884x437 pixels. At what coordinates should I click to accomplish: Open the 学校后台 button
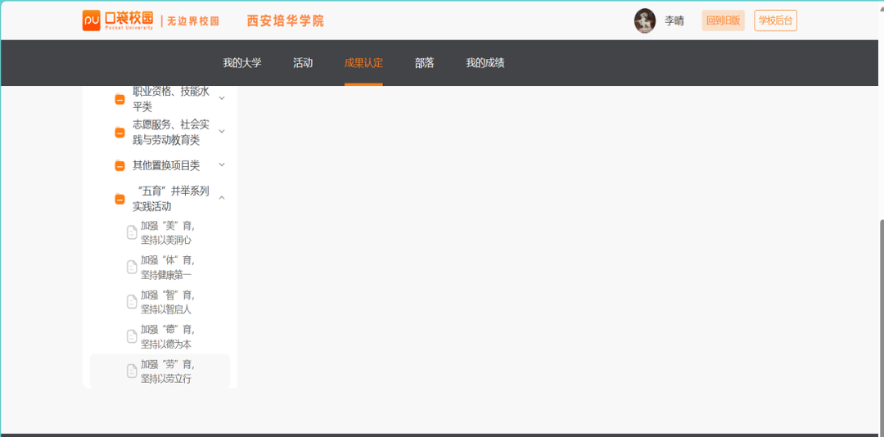tap(775, 20)
